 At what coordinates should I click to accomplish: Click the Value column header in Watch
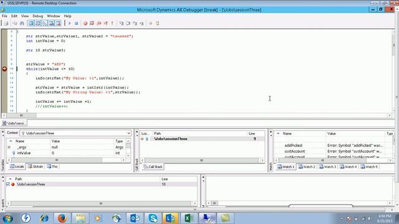[x=355, y=134]
